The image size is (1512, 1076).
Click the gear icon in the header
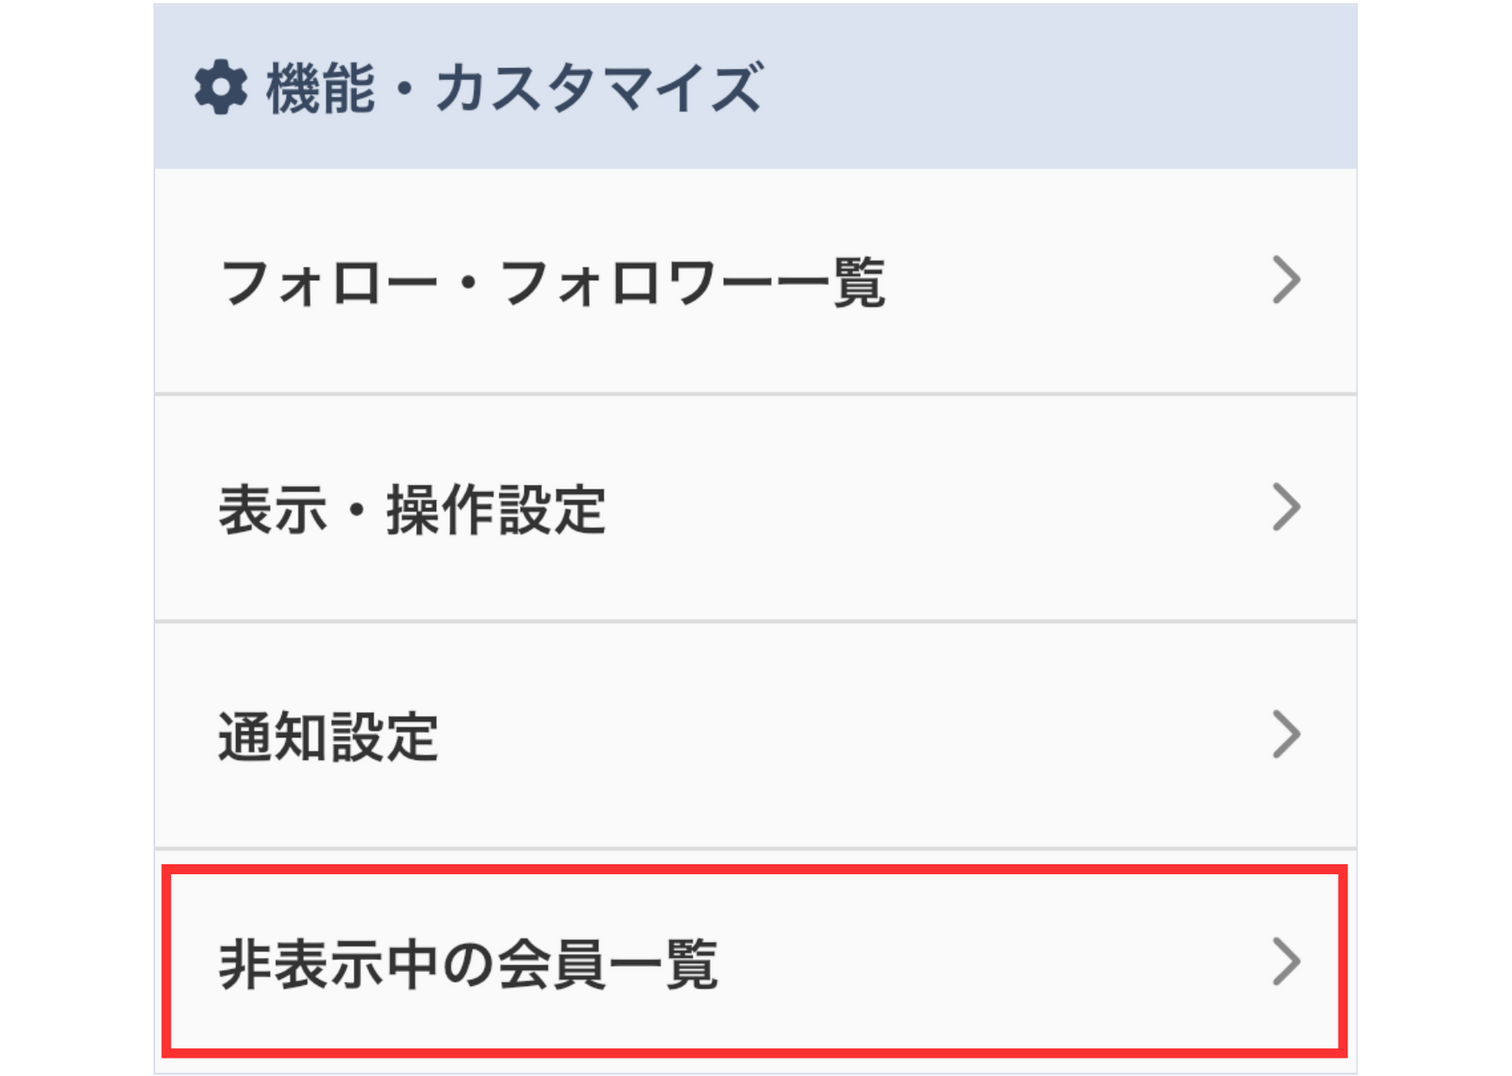pyautogui.click(x=220, y=87)
